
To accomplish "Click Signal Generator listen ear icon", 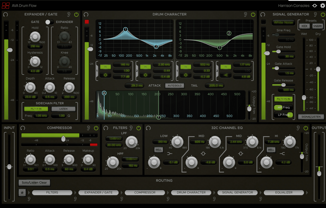I will 315,14.
